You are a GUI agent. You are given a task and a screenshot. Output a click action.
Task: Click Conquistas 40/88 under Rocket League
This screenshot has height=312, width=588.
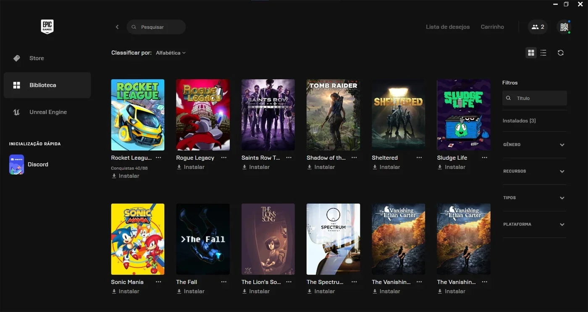[129, 168]
